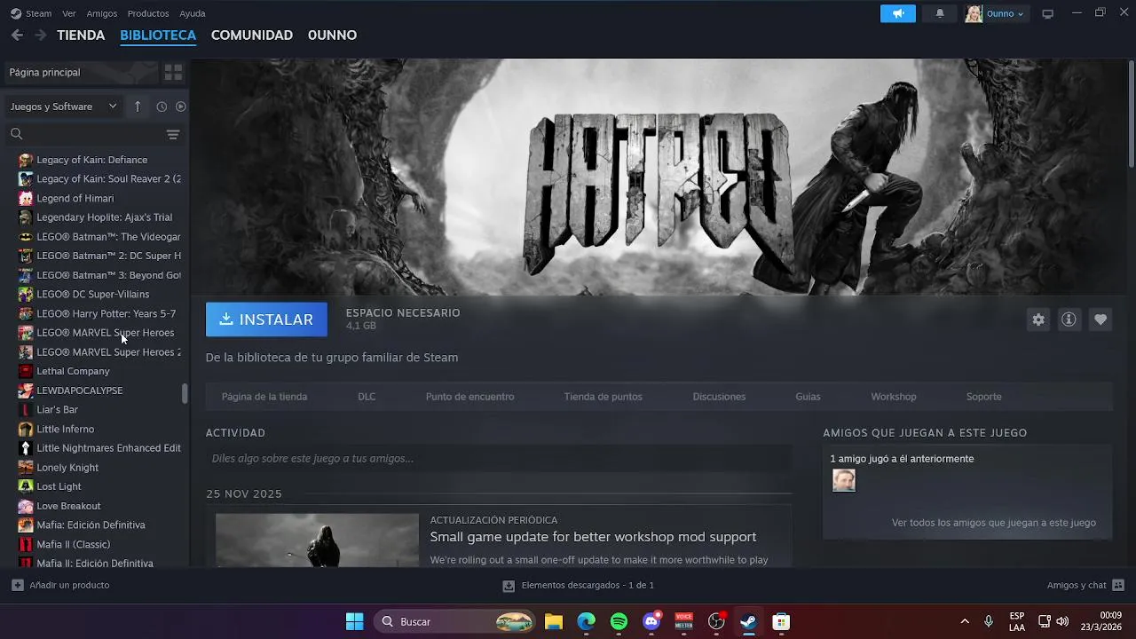Open the notifications bell
Screen dimensions: 1136x639
click(x=940, y=13)
